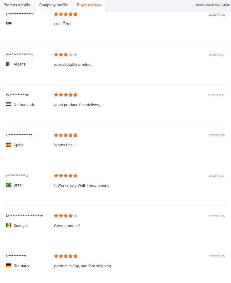The width and height of the screenshot is (231, 283).
Task: Click reviewer name W**********m
Action: pos(18,95)
